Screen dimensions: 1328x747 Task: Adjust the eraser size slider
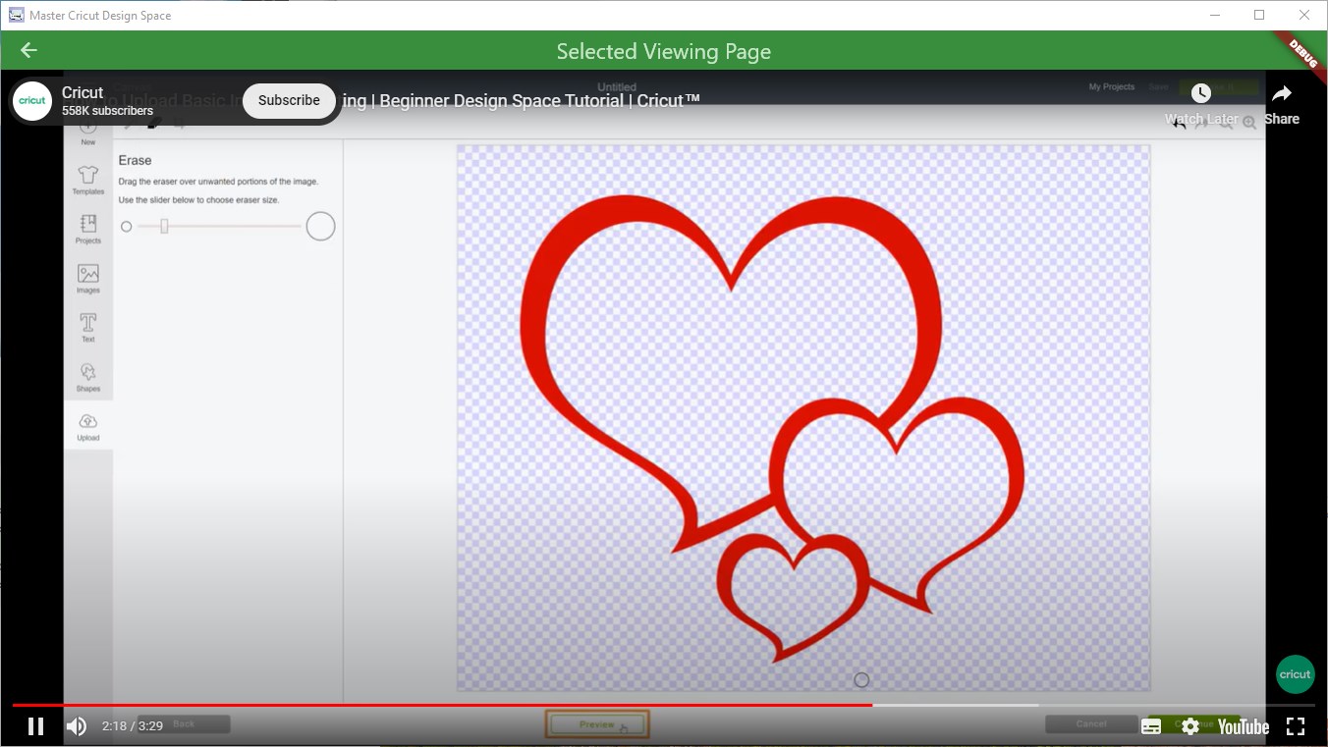click(163, 226)
